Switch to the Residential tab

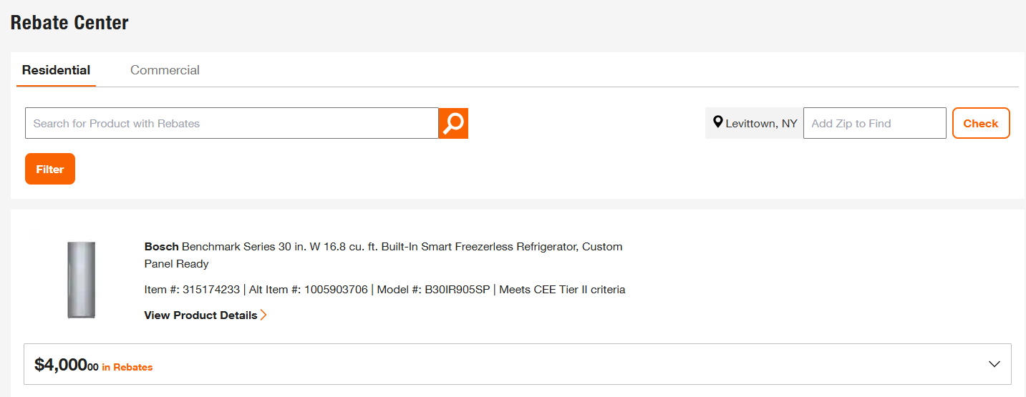point(56,70)
